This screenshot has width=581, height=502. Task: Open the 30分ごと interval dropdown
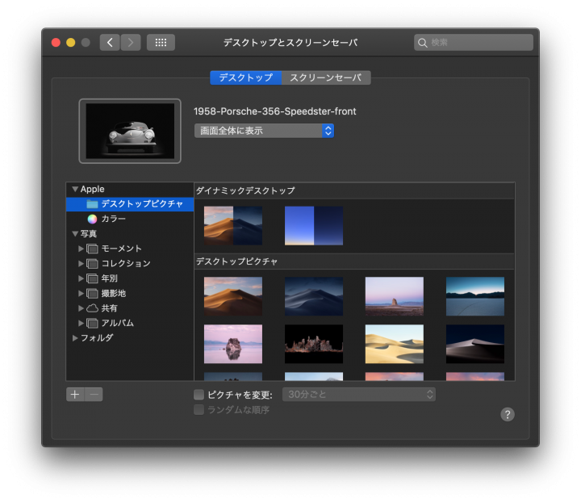click(x=359, y=395)
